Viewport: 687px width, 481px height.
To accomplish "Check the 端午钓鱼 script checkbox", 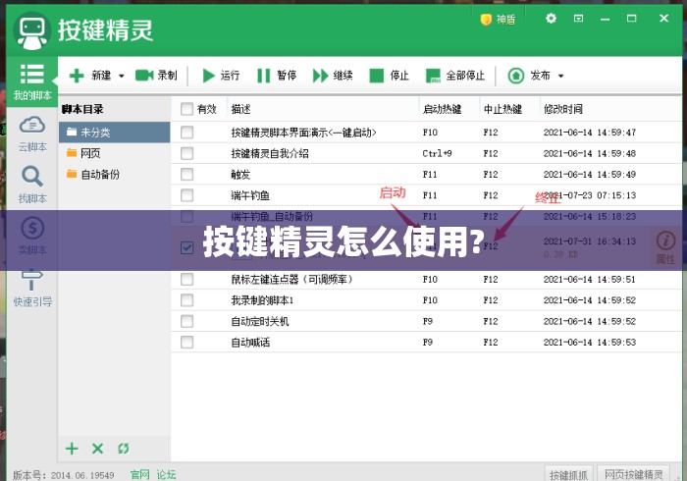I will [x=187, y=195].
